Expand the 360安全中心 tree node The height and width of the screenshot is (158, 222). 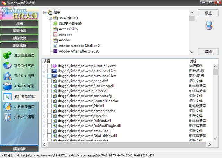pyautogui.click(x=50, y=18)
